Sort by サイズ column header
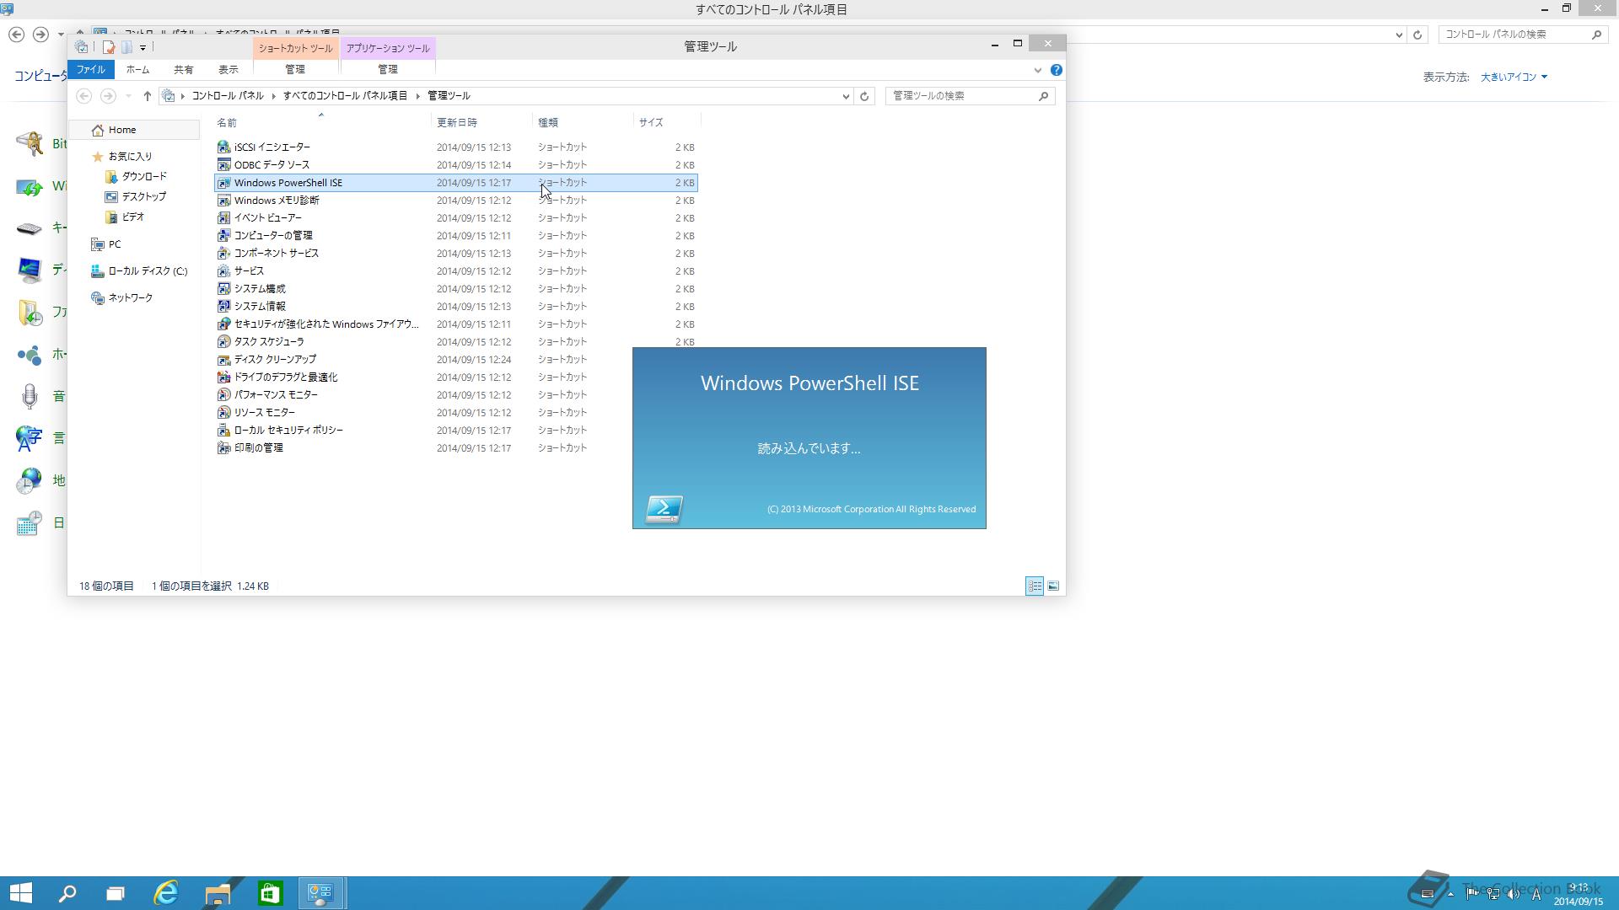 667,123
